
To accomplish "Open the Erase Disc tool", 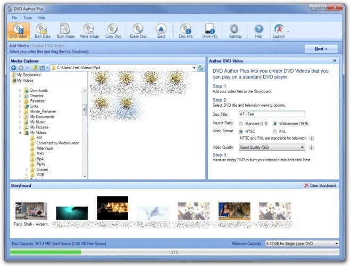I will click(x=138, y=31).
